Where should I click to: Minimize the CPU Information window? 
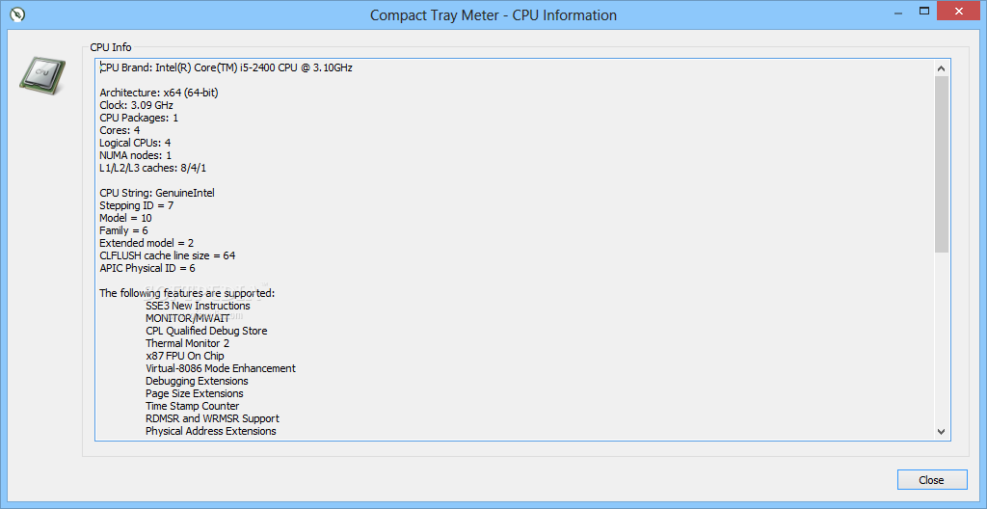pos(897,11)
